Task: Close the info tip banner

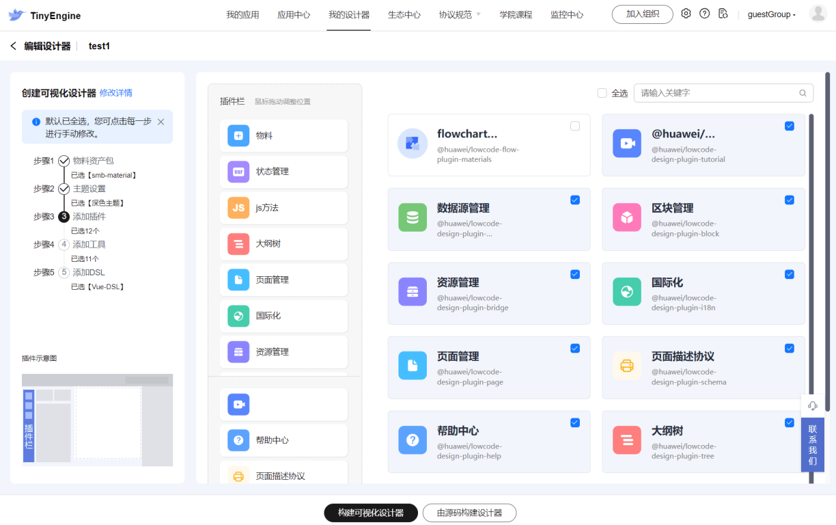Action: [161, 122]
